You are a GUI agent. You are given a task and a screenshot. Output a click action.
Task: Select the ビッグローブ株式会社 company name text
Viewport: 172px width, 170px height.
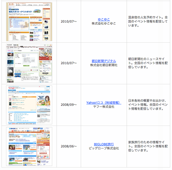point(104,148)
